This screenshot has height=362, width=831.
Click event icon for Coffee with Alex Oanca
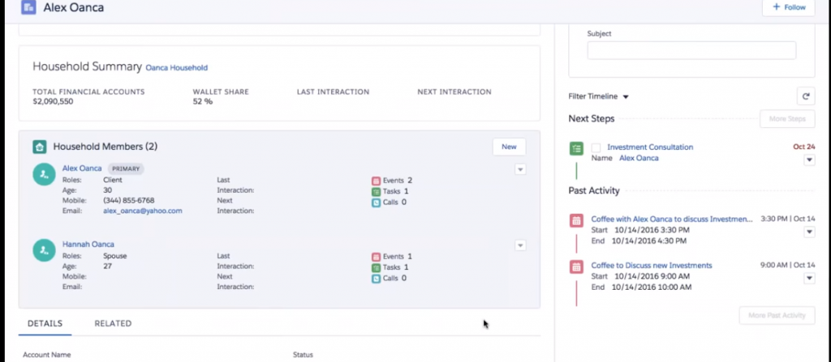(x=576, y=220)
